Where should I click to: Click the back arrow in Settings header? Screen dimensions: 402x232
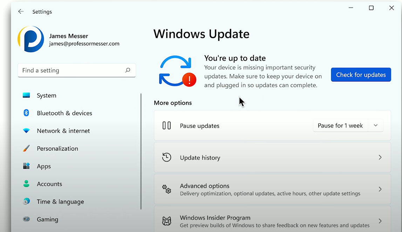[21, 12]
